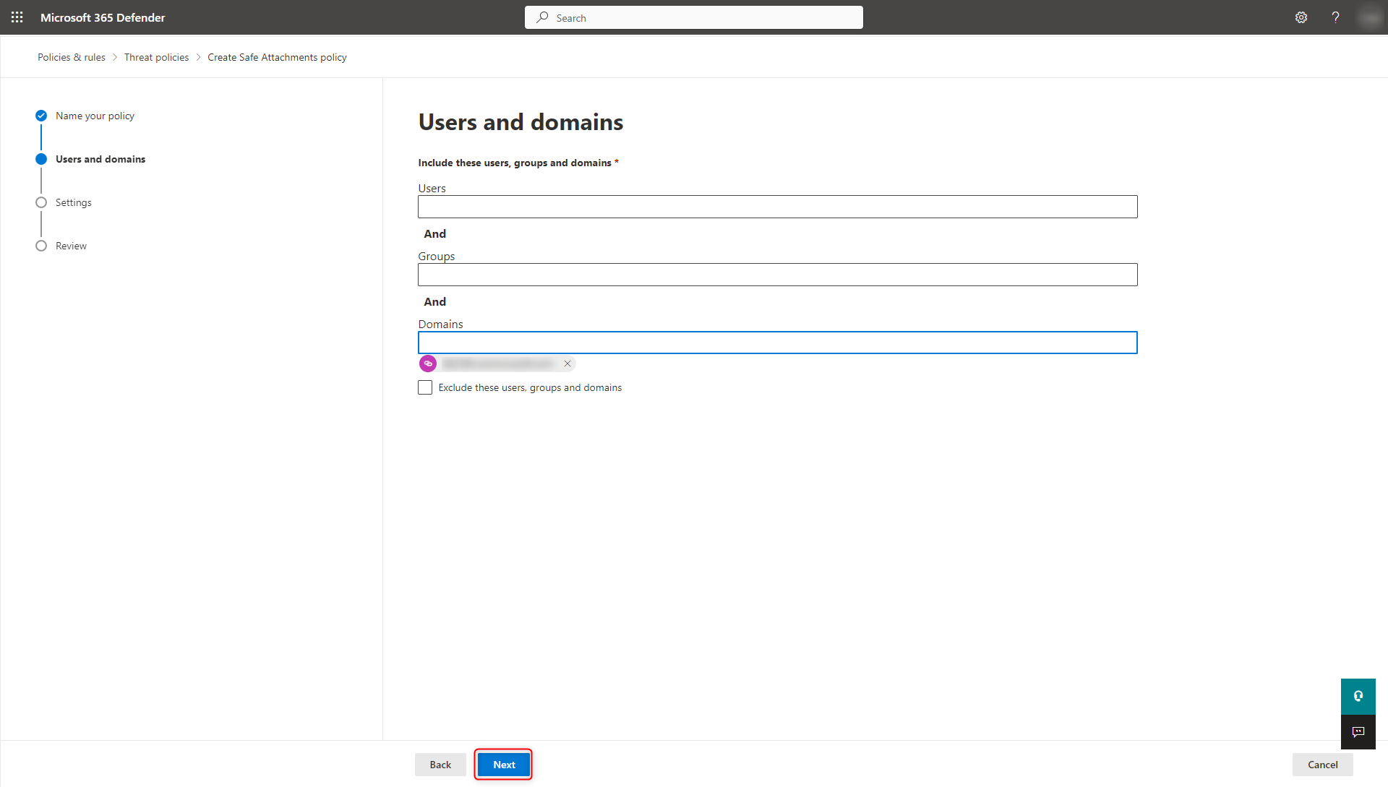The image size is (1388, 787).
Task: Give feedback using the chat bubble icon
Action: [1358, 732]
